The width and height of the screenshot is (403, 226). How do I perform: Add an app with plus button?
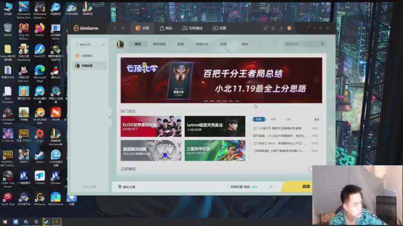pos(103,45)
